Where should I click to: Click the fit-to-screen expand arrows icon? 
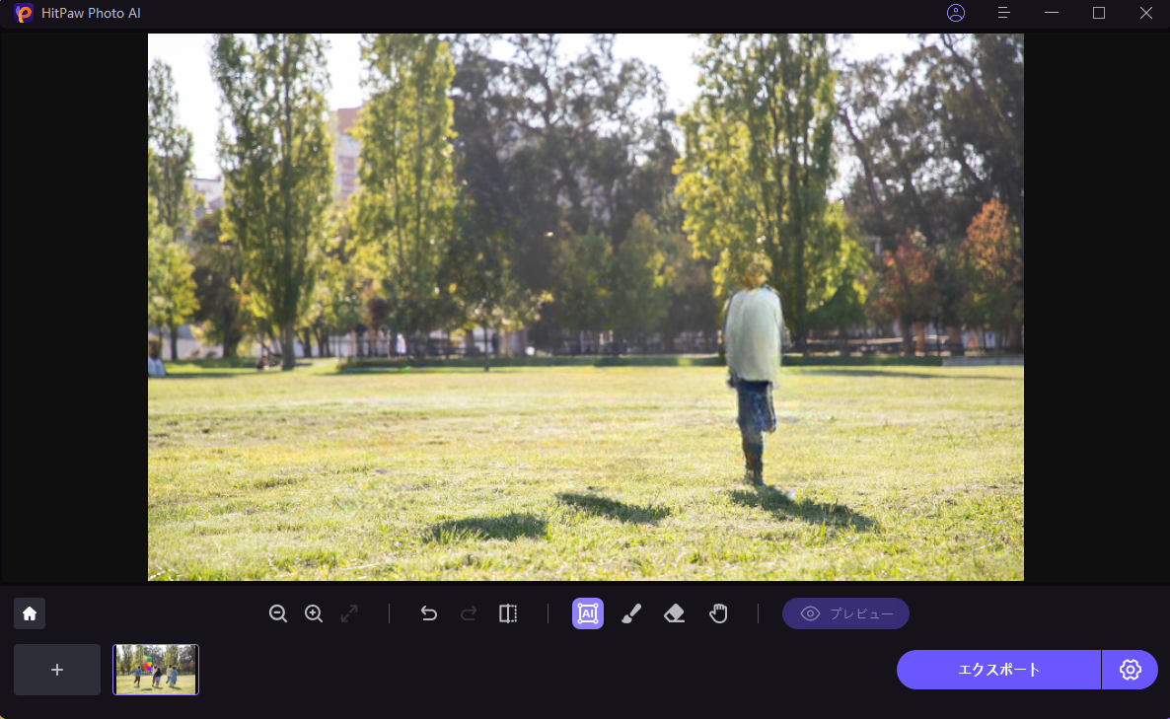(349, 613)
